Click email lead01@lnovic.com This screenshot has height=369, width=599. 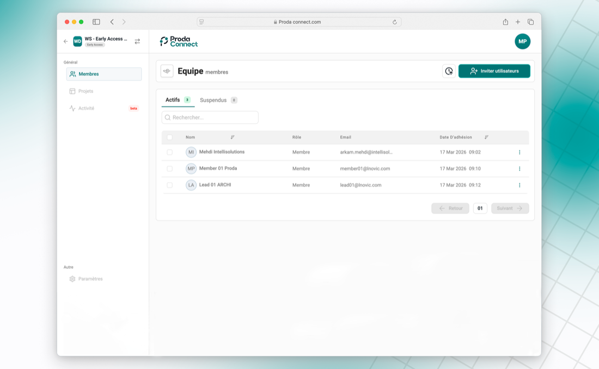(360, 185)
